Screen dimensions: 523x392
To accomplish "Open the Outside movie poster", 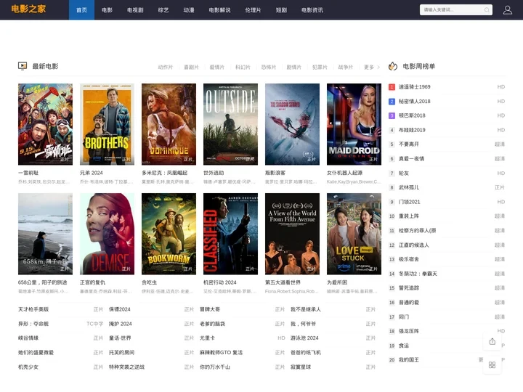I will pos(230,124).
